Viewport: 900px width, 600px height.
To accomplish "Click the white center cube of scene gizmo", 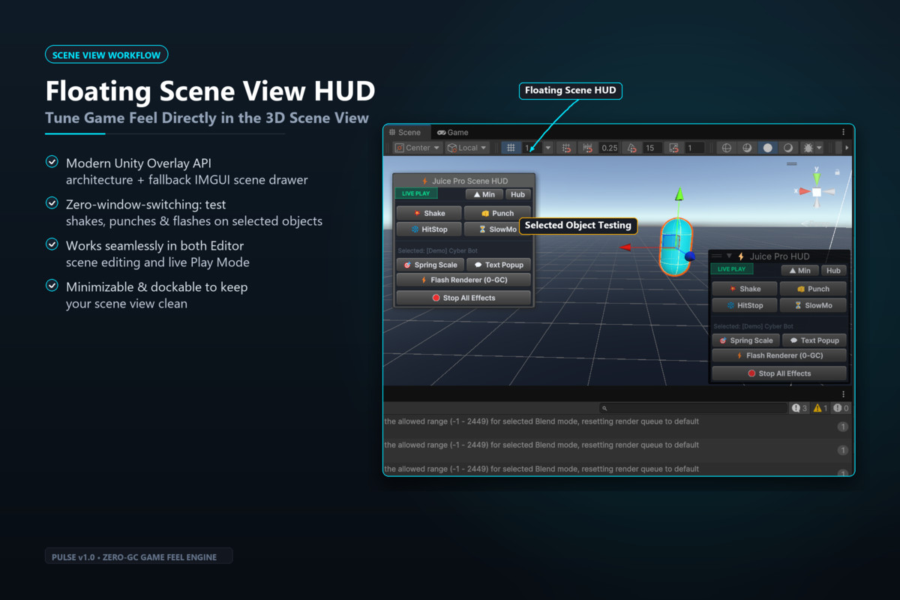I will [817, 192].
